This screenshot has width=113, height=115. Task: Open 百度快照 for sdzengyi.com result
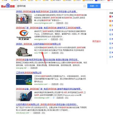point(60,98)
